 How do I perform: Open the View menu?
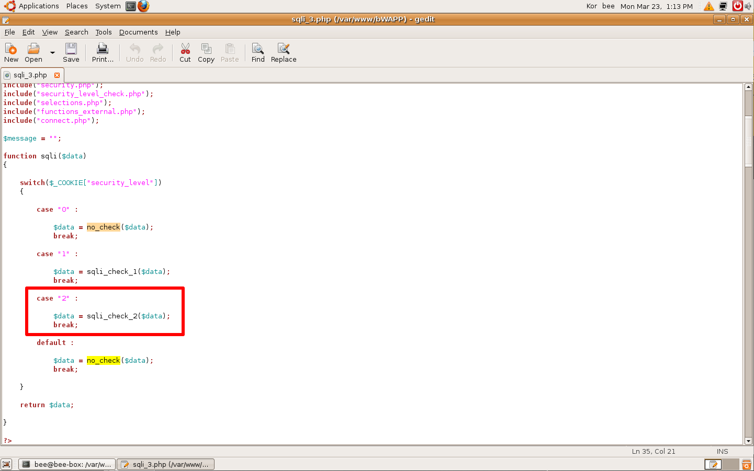tap(50, 32)
